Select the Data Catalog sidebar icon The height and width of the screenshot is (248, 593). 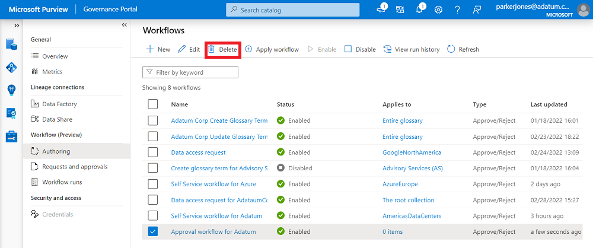click(x=11, y=44)
